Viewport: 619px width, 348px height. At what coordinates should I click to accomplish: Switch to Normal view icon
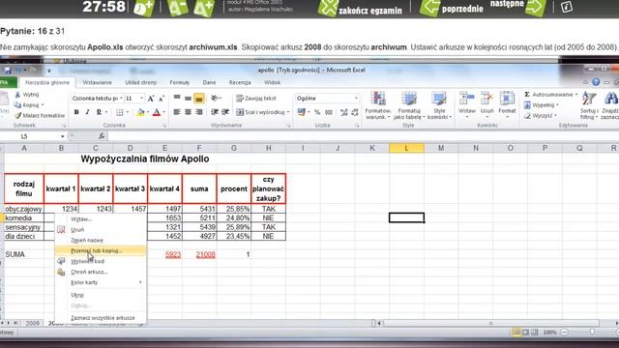[516, 333]
